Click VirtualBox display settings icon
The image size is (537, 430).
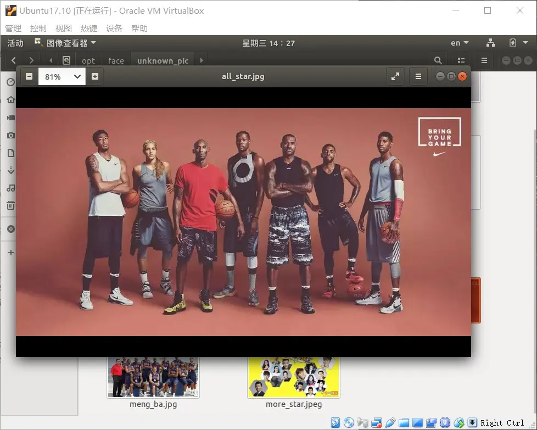click(417, 423)
